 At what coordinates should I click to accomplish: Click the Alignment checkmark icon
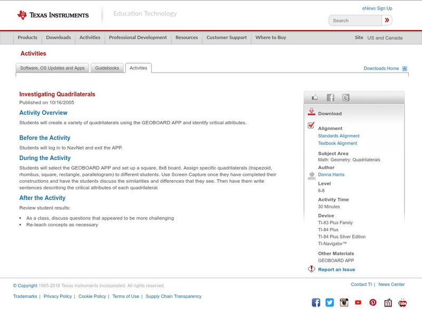click(311, 125)
